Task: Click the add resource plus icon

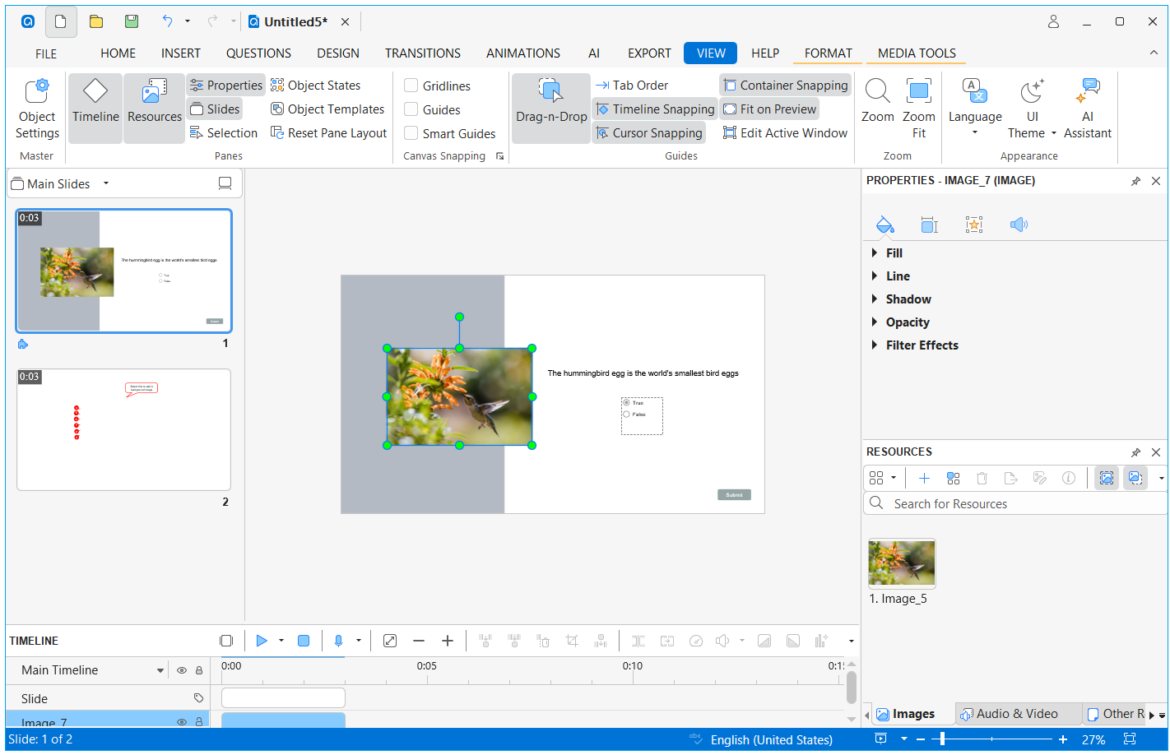Action: tap(924, 478)
